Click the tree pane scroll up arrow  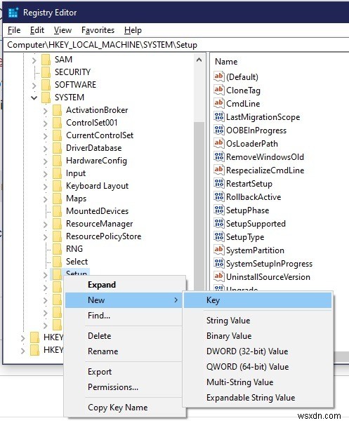click(199, 60)
